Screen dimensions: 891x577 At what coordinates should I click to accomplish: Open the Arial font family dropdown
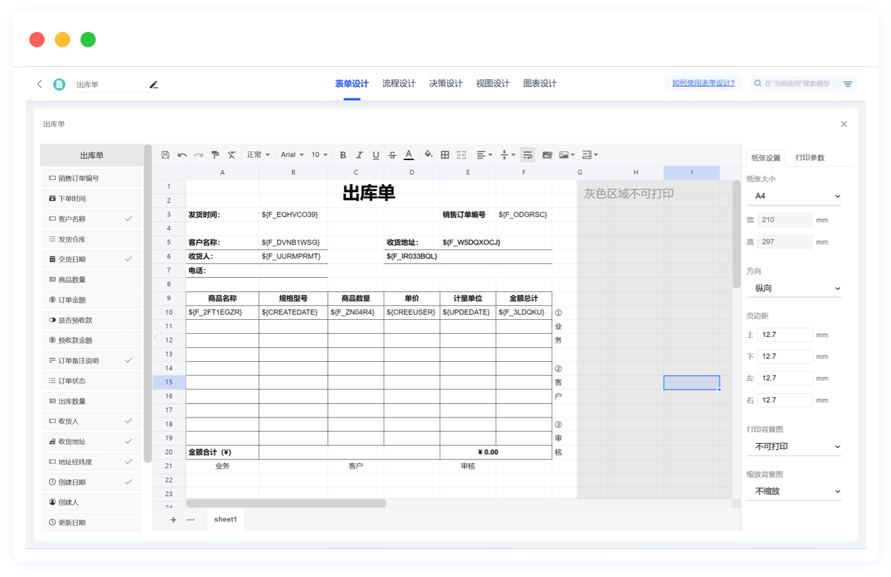click(292, 155)
